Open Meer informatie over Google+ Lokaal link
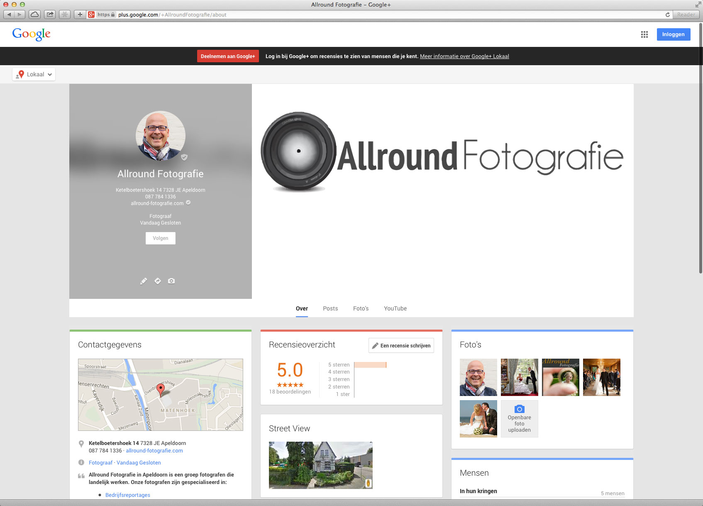703x506 pixels. [x=464, y=56]
